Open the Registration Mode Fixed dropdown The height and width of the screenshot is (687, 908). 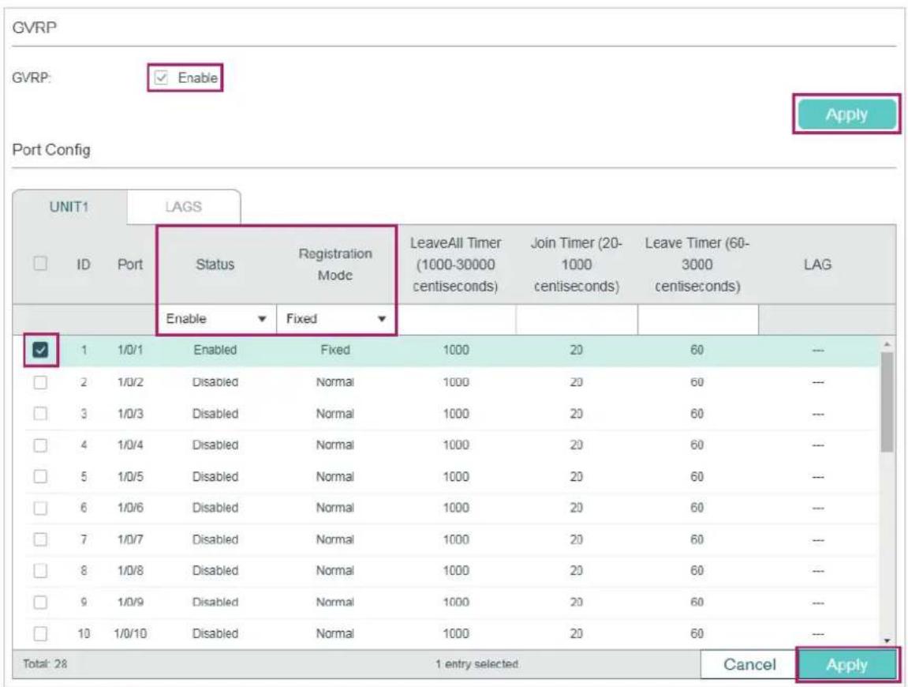(336, 319)
